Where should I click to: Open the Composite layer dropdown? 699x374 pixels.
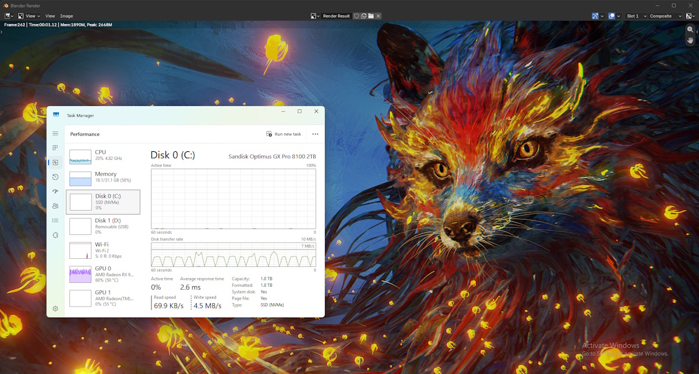click(664, 16)
